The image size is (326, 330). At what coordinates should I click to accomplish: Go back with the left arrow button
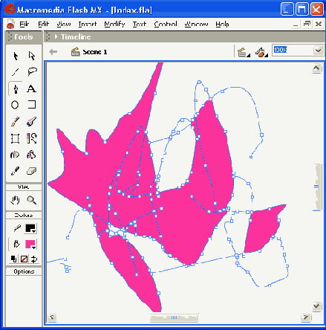pos(53,52)
